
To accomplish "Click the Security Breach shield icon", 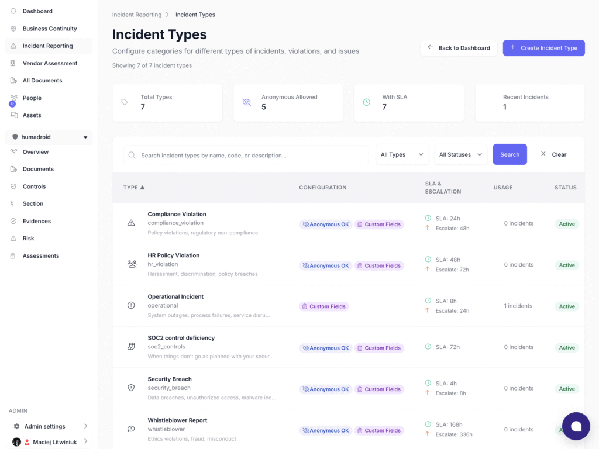I will (x=131, y=388).
